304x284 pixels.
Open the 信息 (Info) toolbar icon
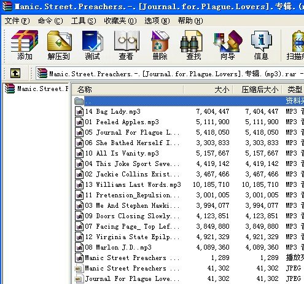pos(261,45)
